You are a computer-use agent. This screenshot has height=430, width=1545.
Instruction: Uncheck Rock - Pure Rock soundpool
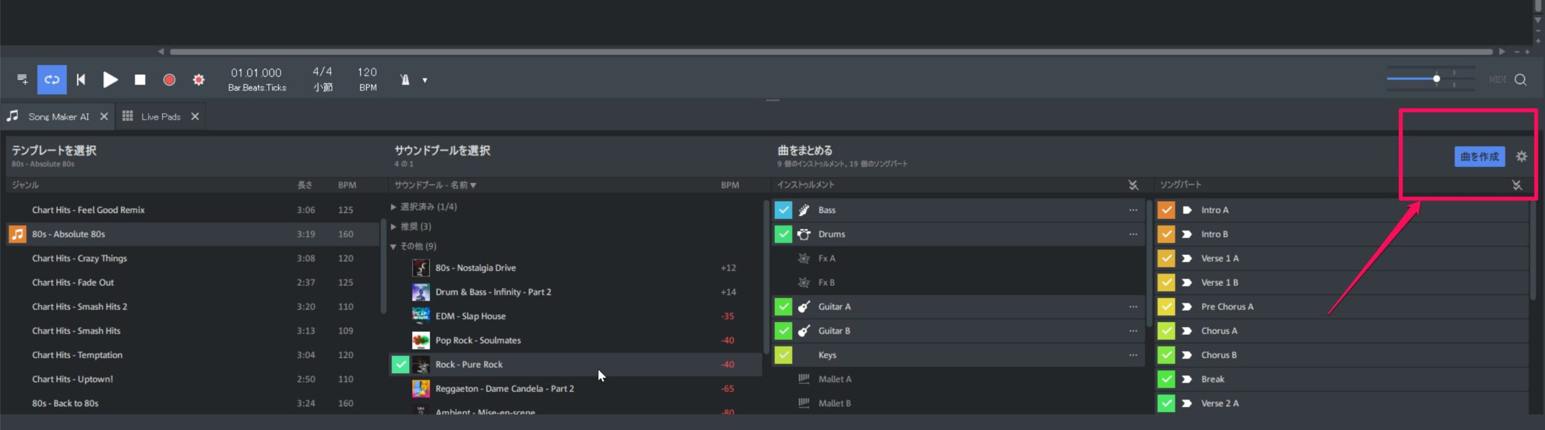(x=401, y=364)
